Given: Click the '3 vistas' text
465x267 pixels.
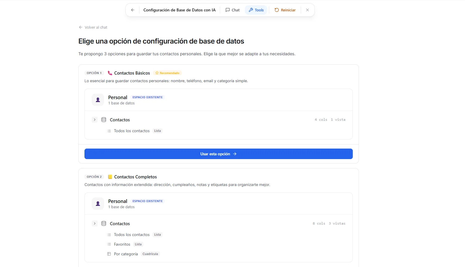Looking at the screenshot, I should [x=337, y=223].
